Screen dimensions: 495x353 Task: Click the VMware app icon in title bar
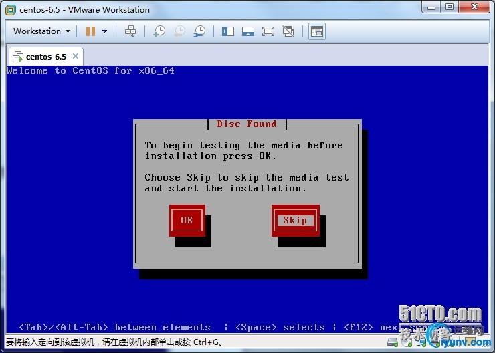tap(10, 10)
